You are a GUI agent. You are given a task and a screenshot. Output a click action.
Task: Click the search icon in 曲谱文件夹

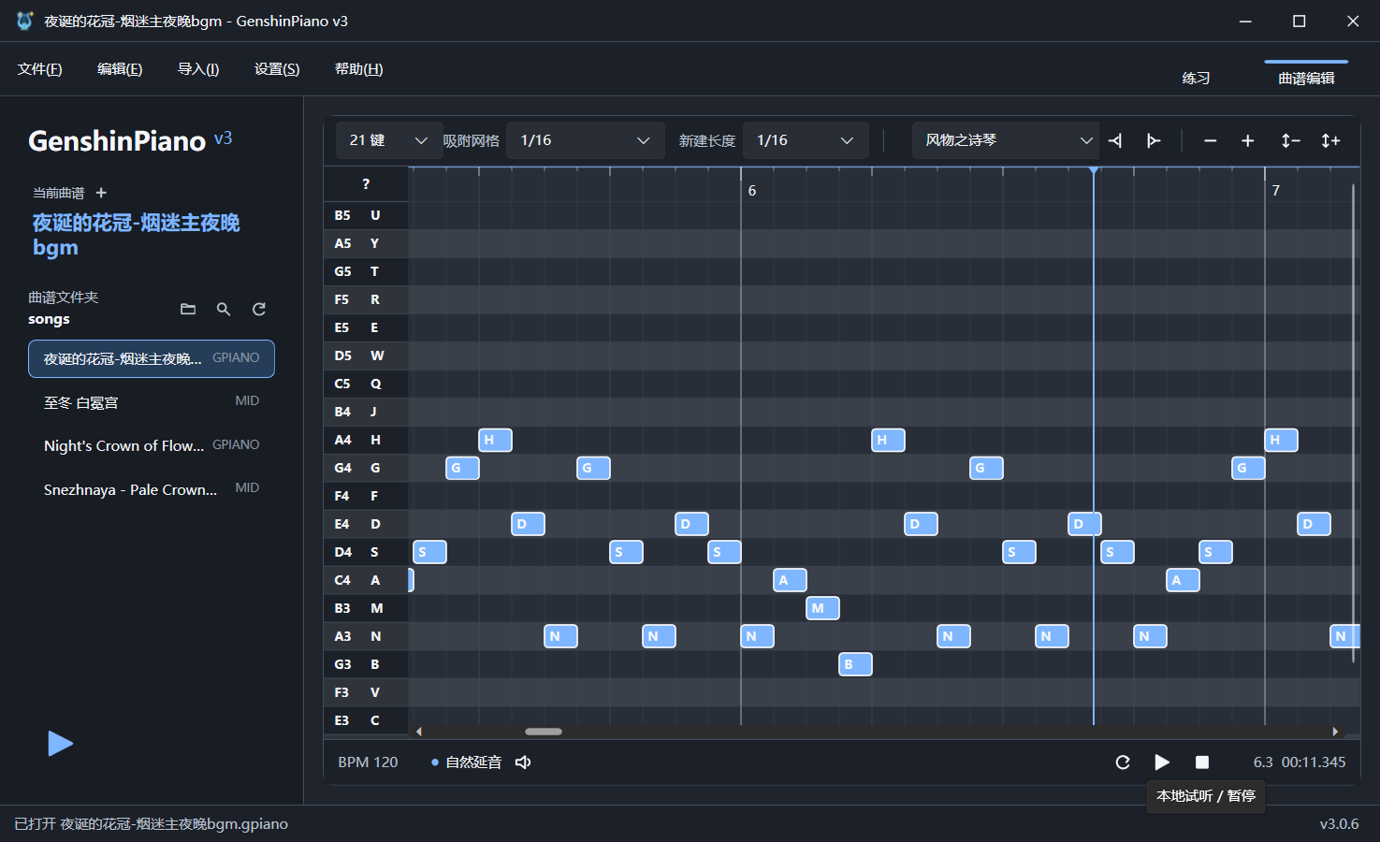click(x=224, y=309)
